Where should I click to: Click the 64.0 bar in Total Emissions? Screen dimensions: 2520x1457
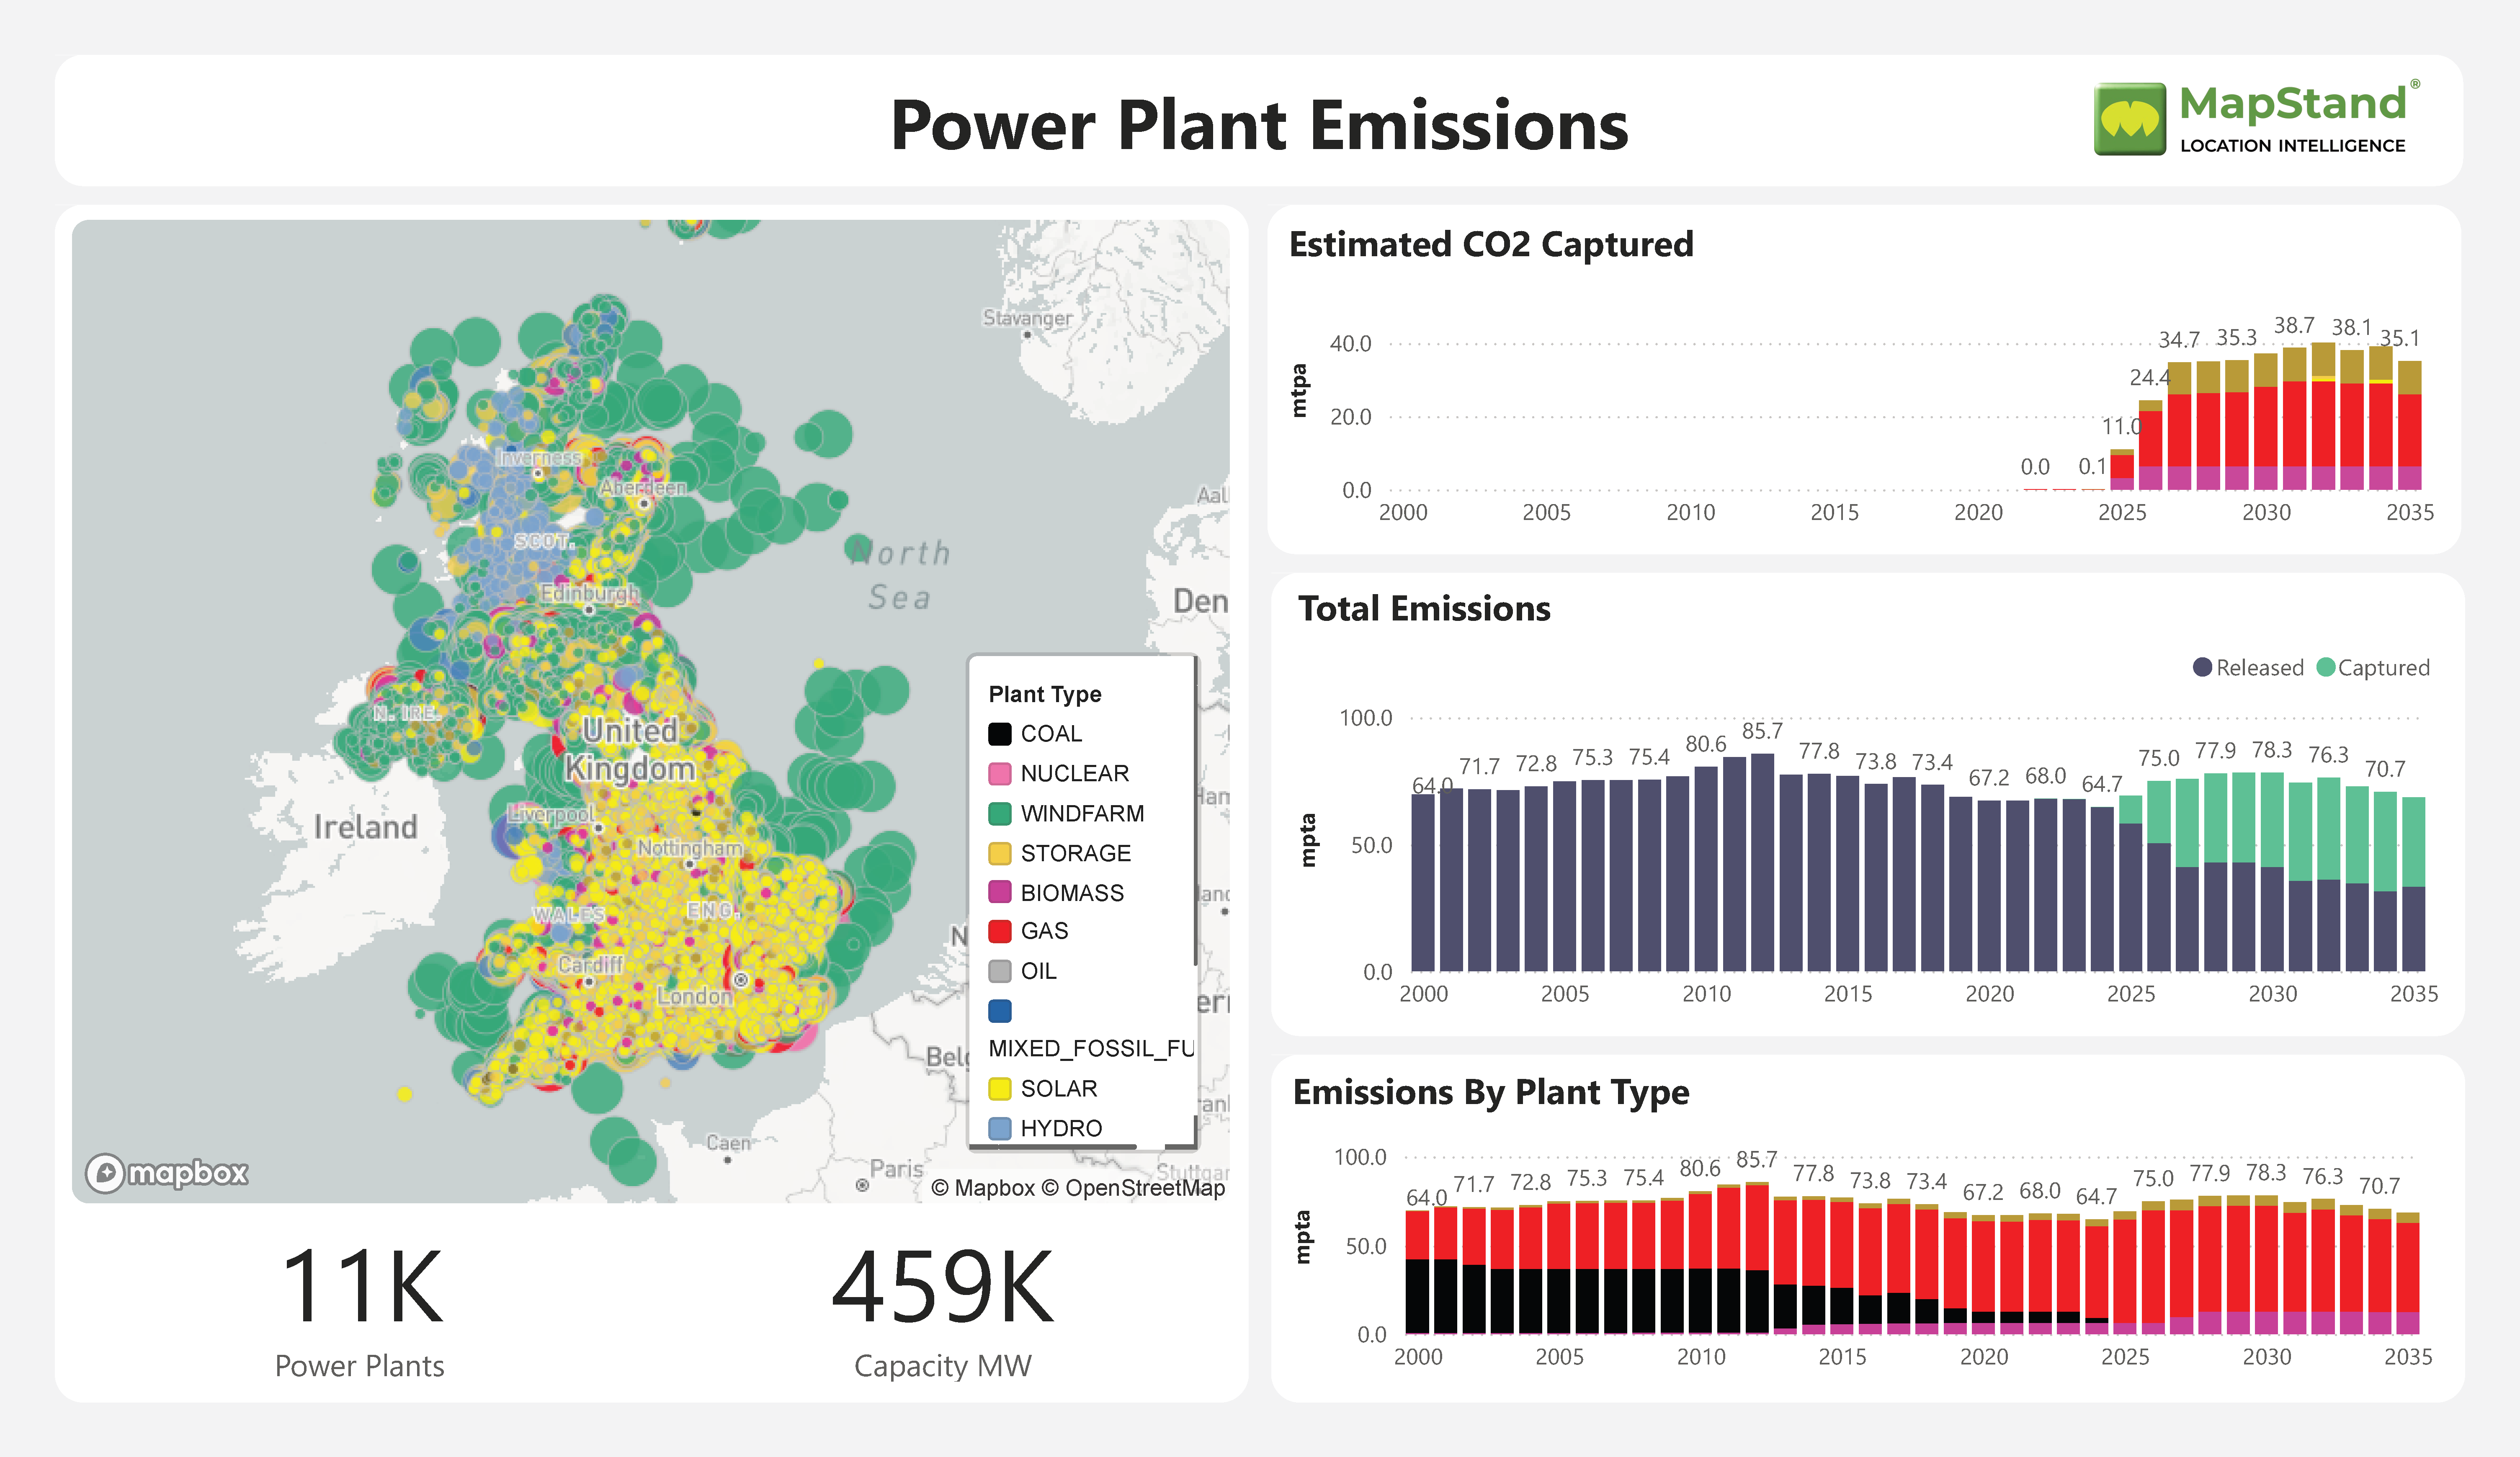click(x=1422, y=883)
